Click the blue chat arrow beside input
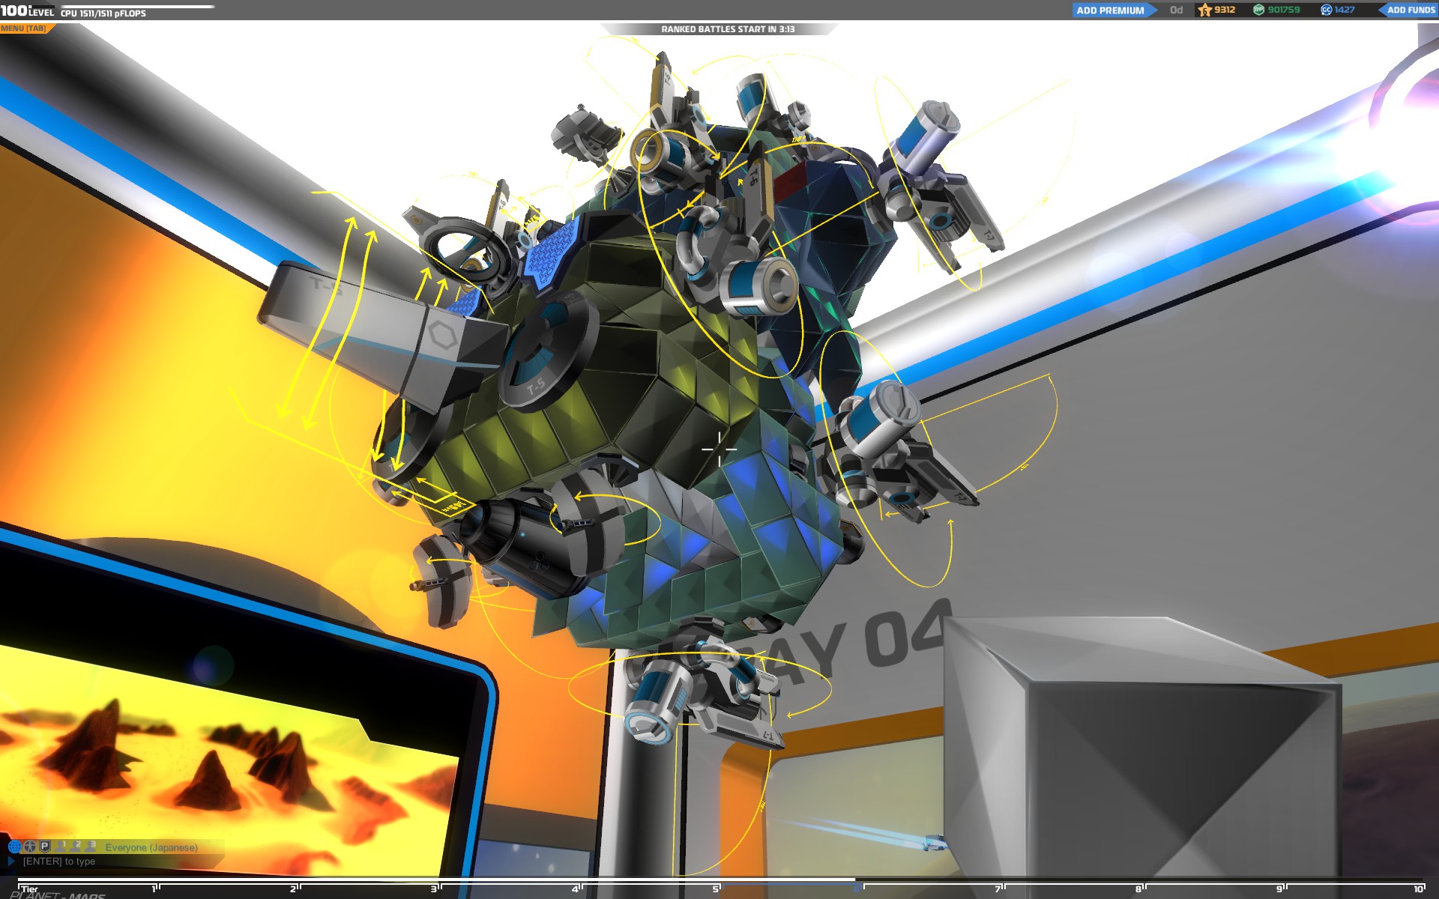Image resolution: width=1439 pixels, height=899 pixels. click(11, 862)
